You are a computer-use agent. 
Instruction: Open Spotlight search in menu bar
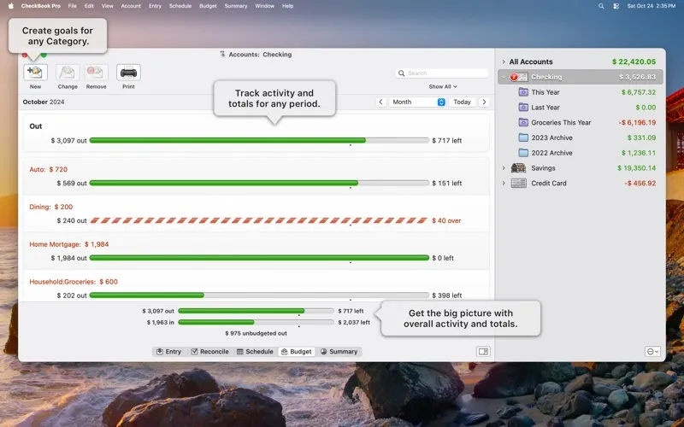(601, 6)
